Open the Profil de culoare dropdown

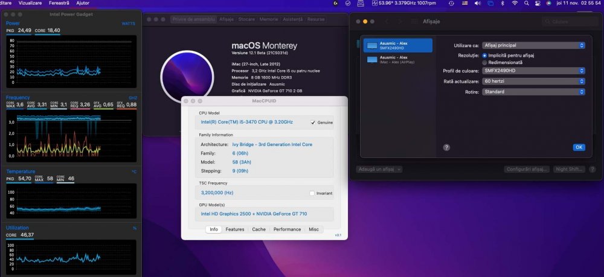tap(533, 71)
